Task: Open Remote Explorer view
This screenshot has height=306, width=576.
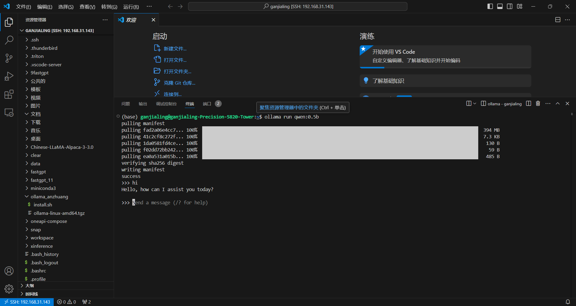Action: point(9,112)
